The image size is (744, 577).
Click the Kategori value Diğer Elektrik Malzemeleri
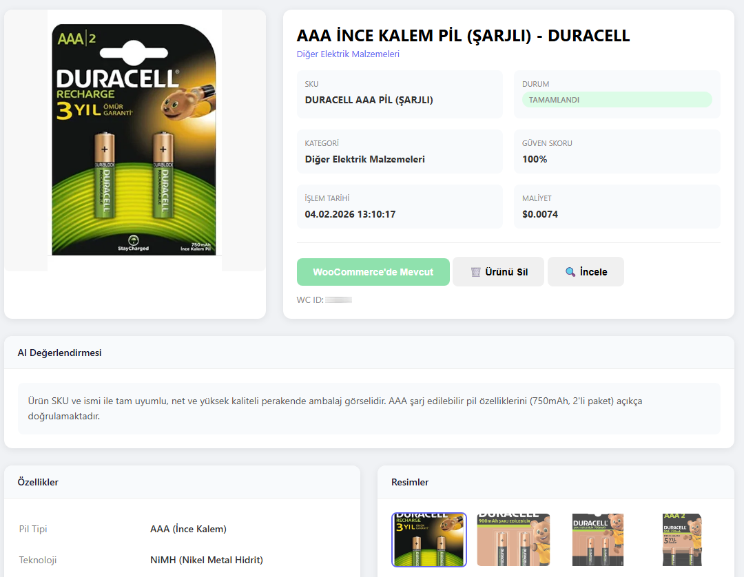point(364,159)
